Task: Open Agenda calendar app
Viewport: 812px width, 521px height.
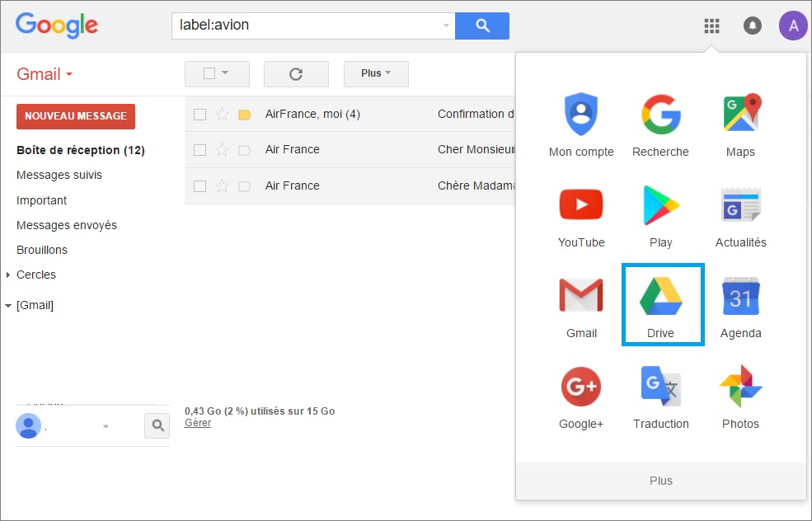Action: pos(740,307)
